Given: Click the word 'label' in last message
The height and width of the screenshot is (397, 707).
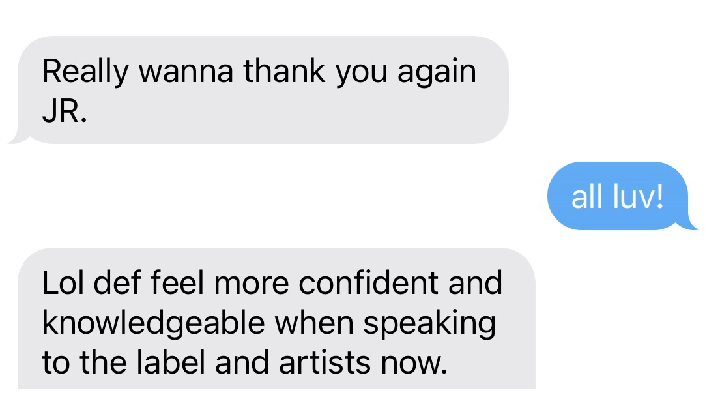Looking at the screenshot, I should (x=171, y=362).
